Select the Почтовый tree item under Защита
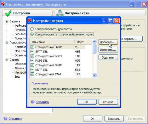The height and width of the screenshot is (124, 148). click(x=20, y=30)
